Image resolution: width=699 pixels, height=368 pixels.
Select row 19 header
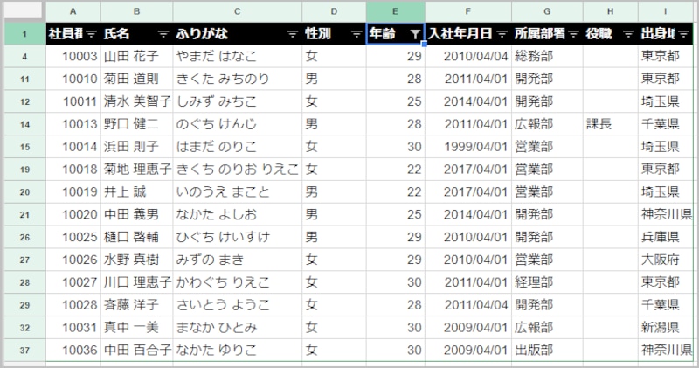coord(25,170)
